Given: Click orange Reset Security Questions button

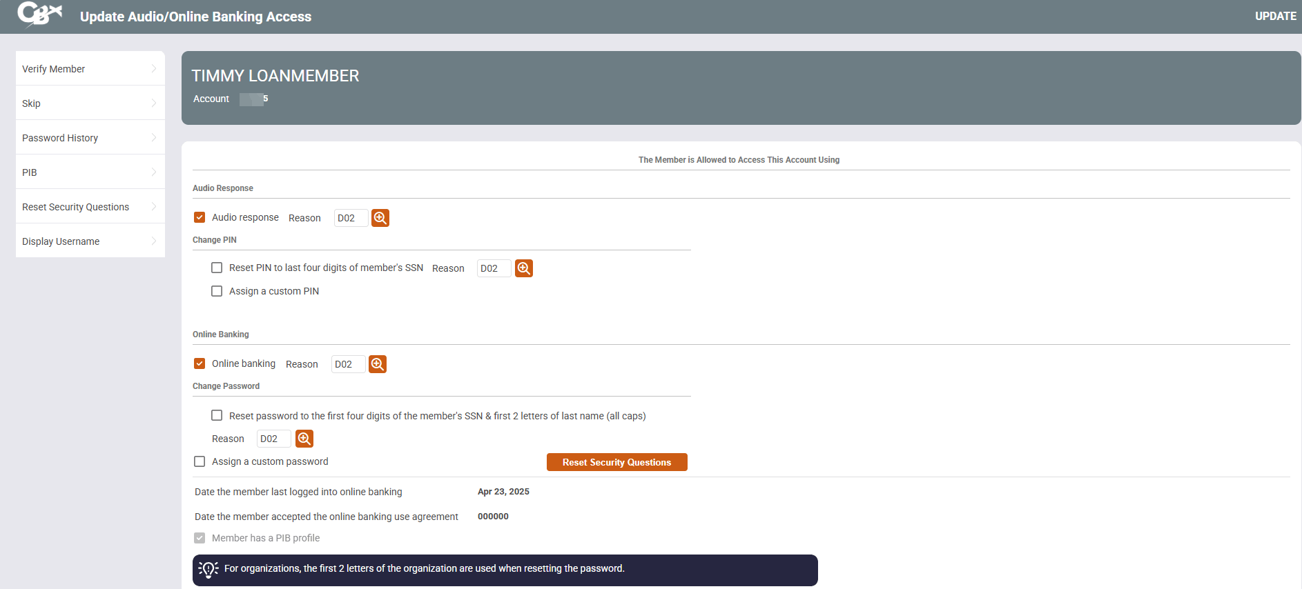Looking at the screenshot, I should pos(617,462).
